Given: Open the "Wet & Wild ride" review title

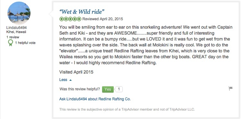Looking at the screenshot, I should 82,12.
